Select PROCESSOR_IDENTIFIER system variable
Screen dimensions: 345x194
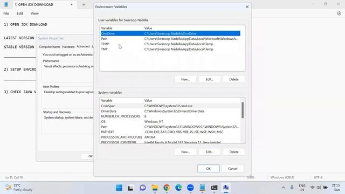170,142
